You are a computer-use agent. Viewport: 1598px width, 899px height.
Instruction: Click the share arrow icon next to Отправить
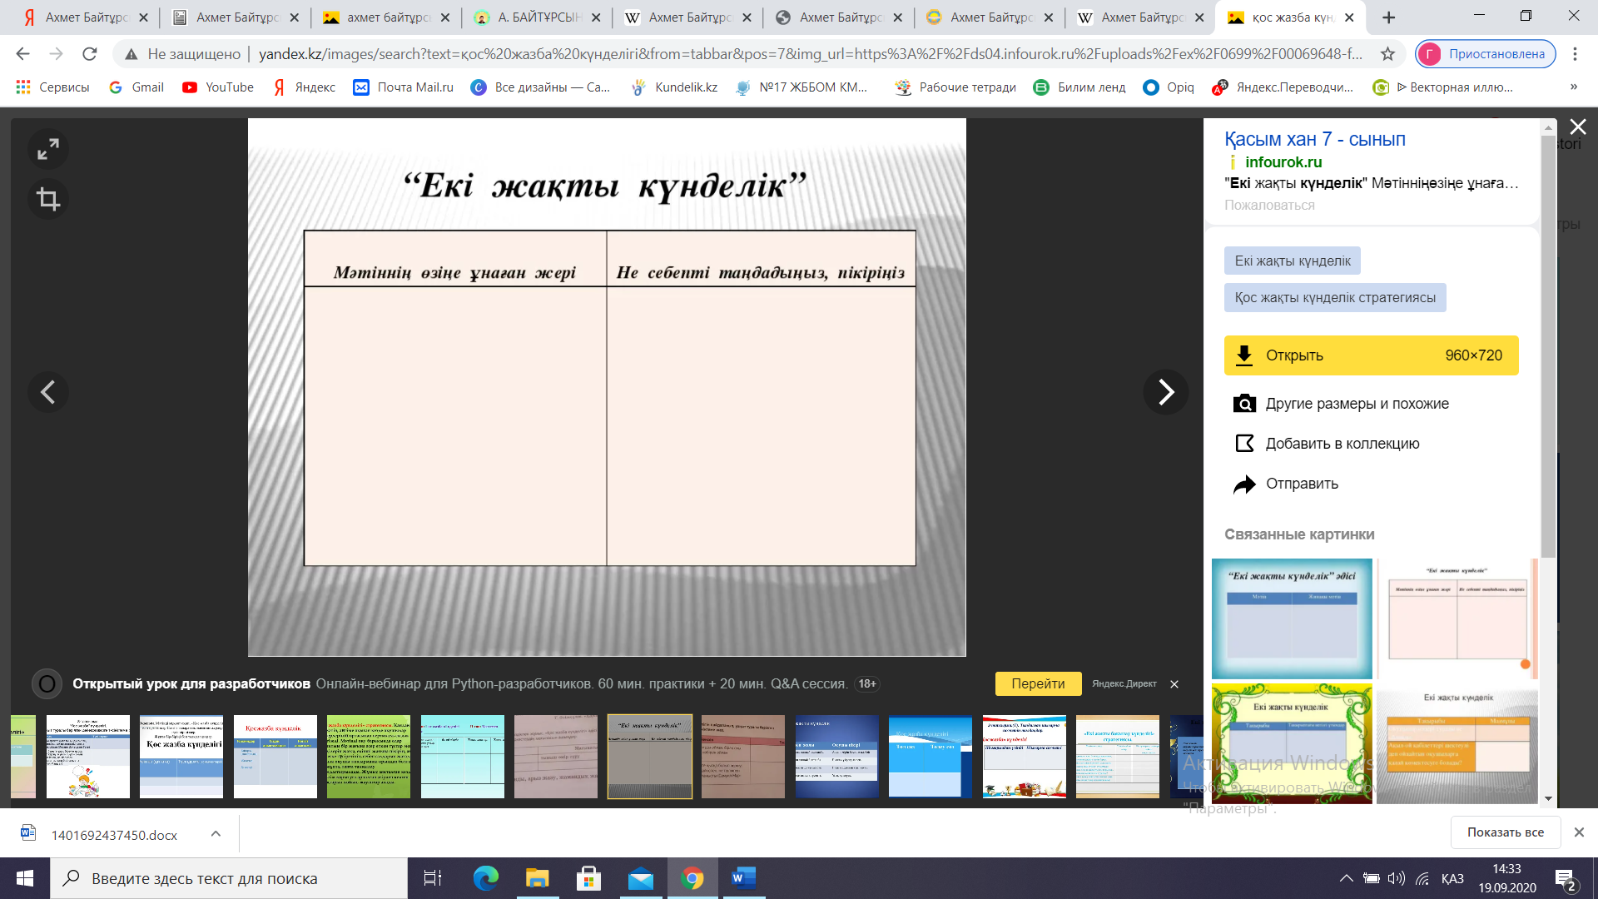pyautogui.click(x=1244, y=484)
